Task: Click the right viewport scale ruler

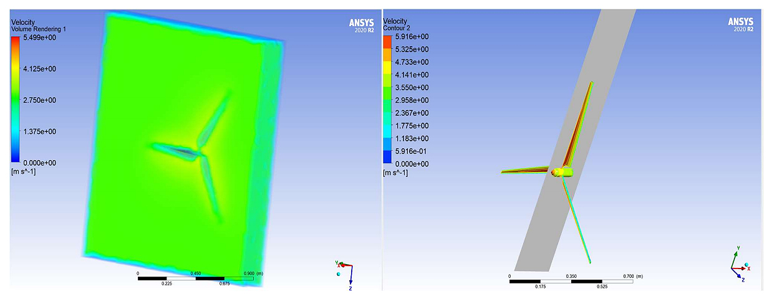Action: tap(571, 281)
